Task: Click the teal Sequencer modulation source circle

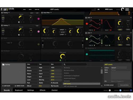Action: (87, 54)
